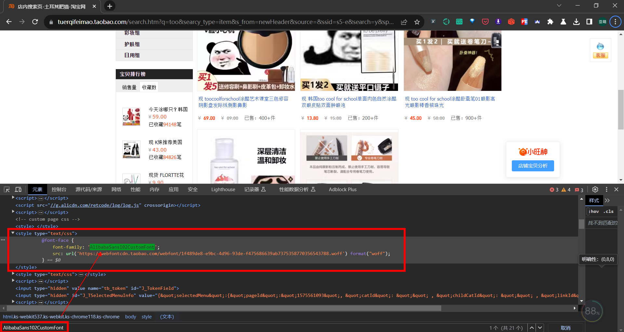Toggle the .cls class editor
The image size is (624, 332).
click(x=608, y=211)
